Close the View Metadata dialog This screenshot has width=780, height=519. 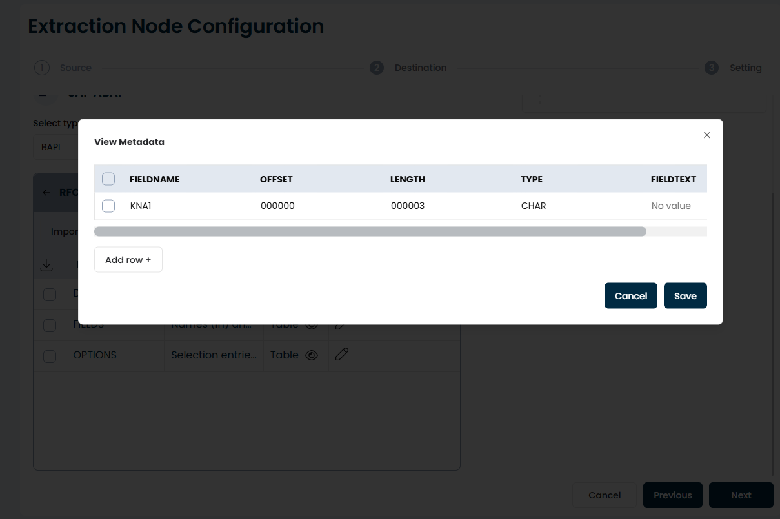tap(706, 135)
